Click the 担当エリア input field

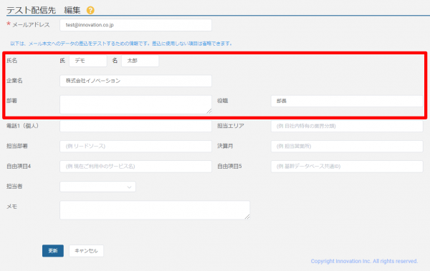coord(347,126)
